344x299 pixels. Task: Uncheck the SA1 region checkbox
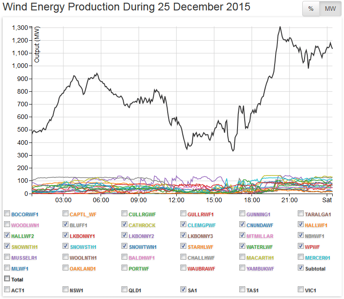pos(184,290)
